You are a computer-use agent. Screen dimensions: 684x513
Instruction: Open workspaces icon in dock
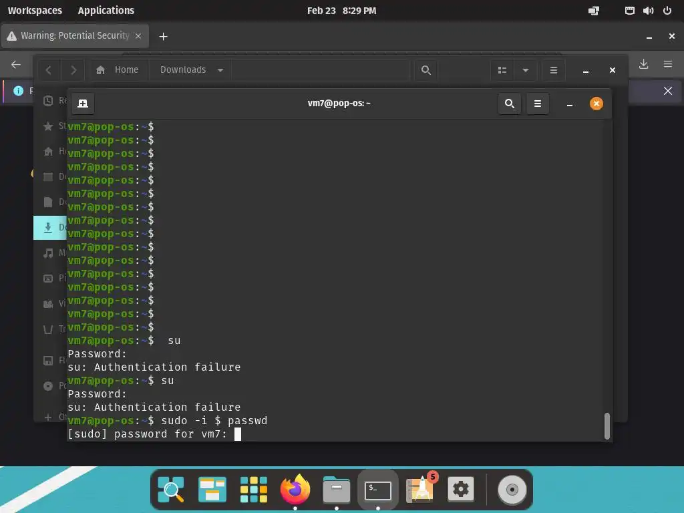[x=212, y=490]
